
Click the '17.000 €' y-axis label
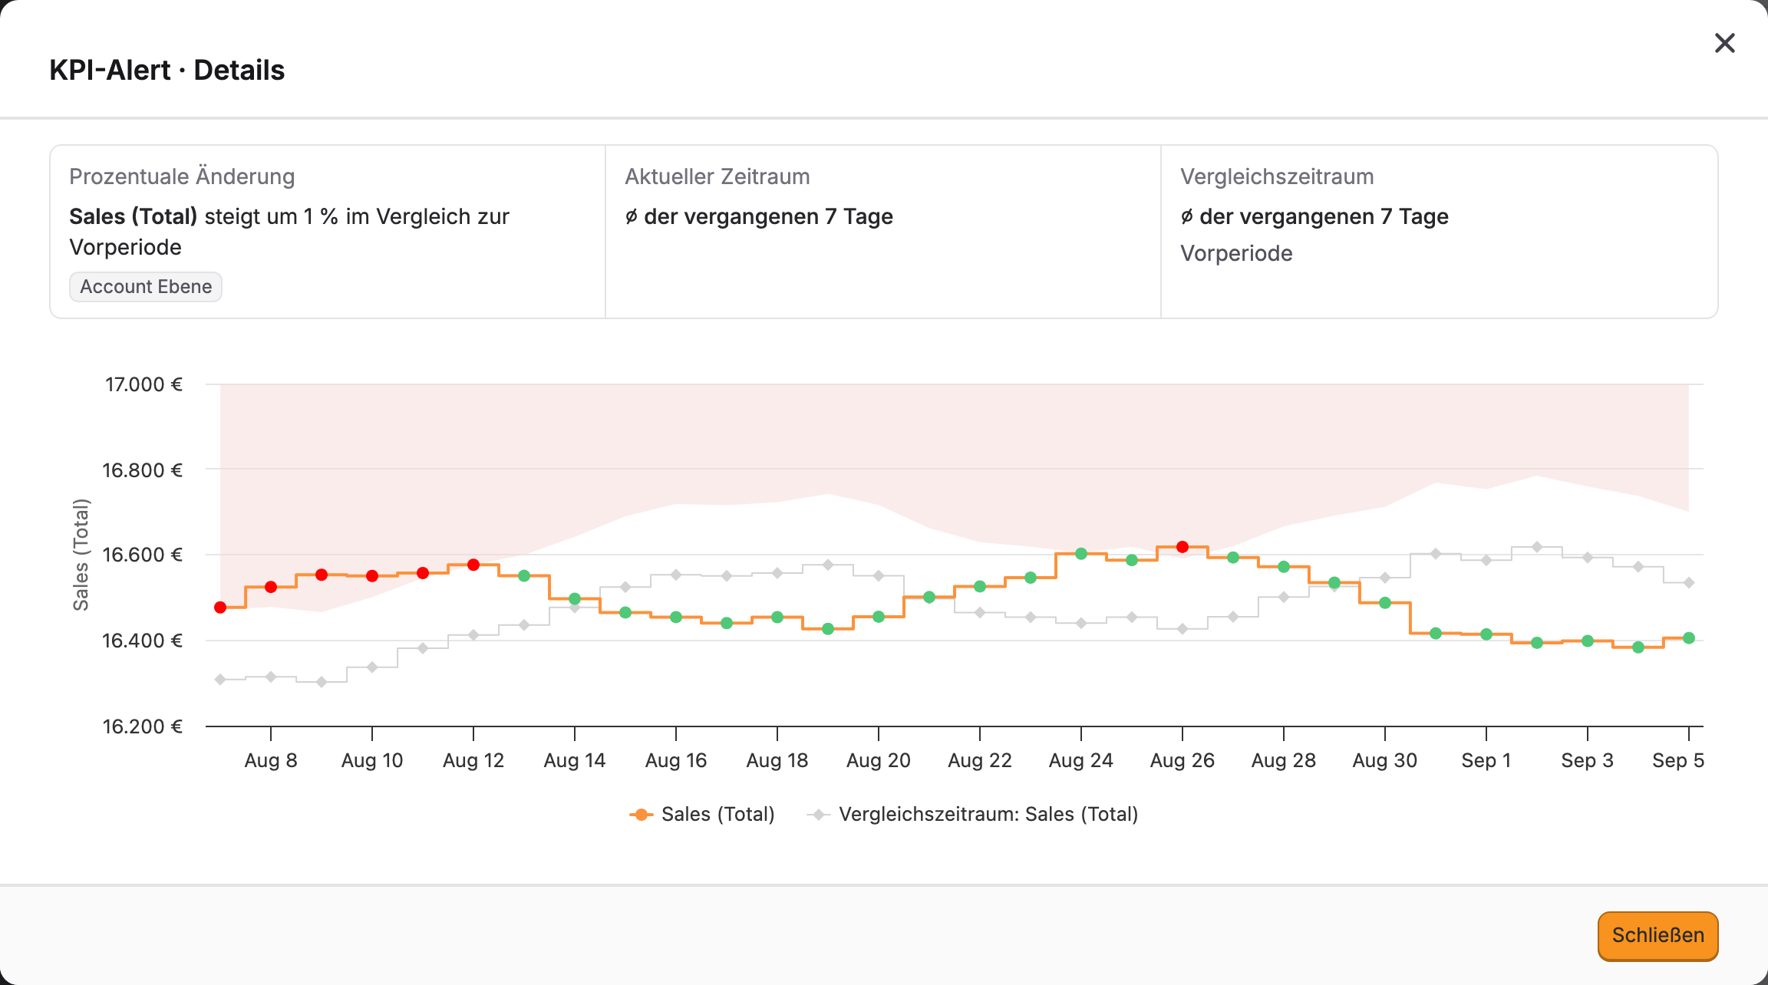click(143, 384)
